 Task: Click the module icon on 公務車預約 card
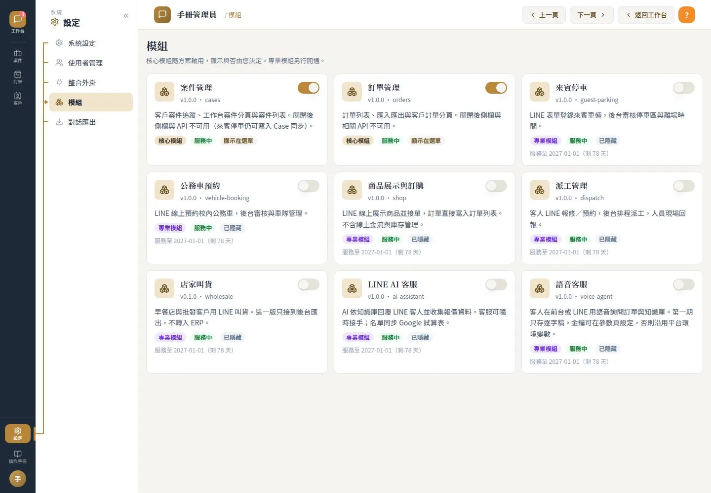click(164, 190)
